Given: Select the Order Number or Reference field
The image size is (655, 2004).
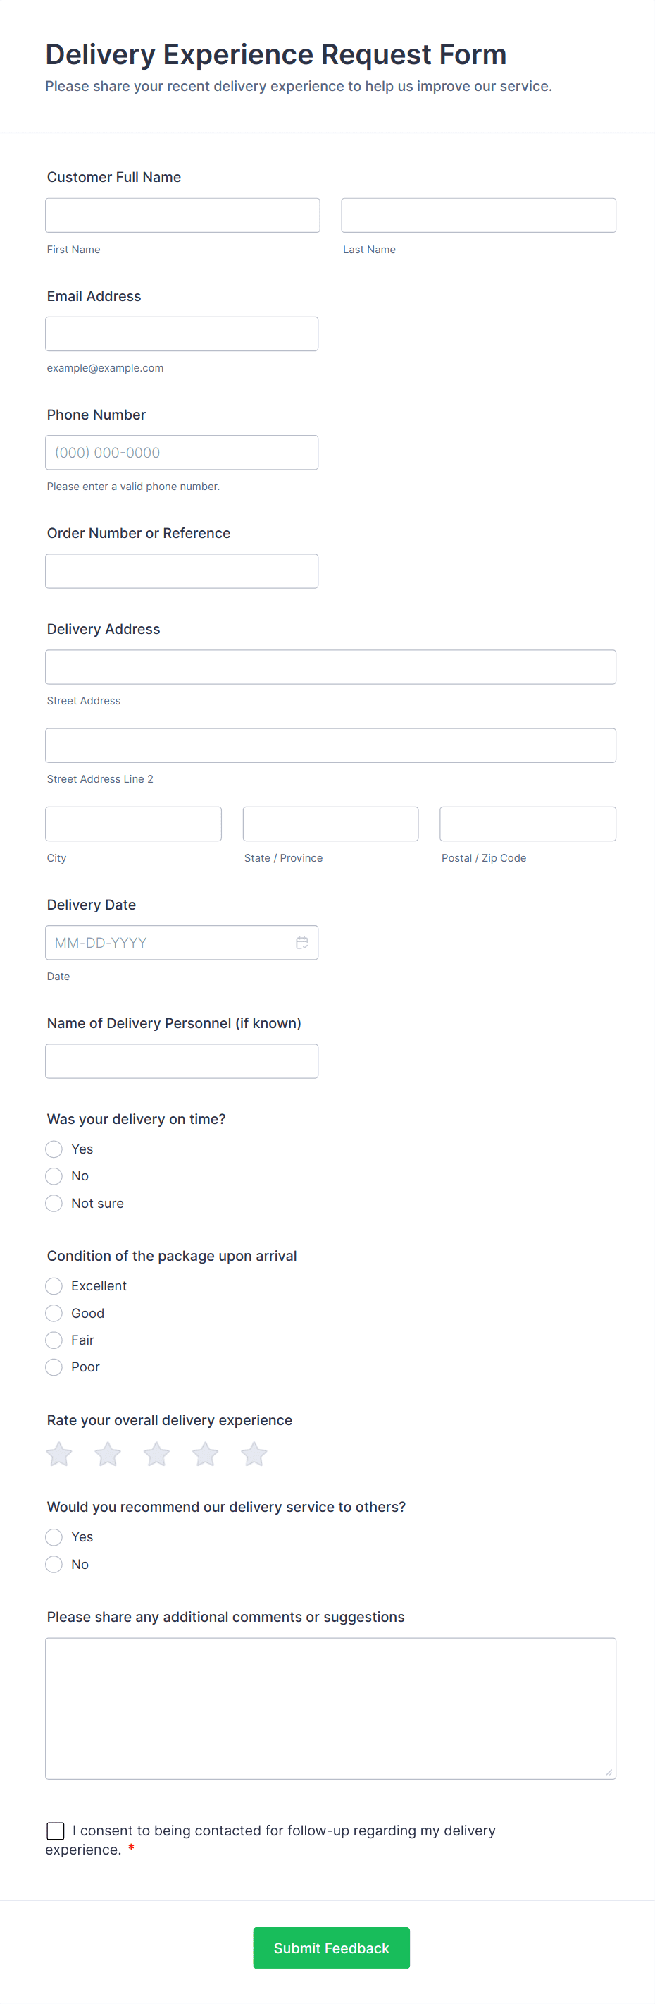Looking at the screenshot, I should click(182, 571).
